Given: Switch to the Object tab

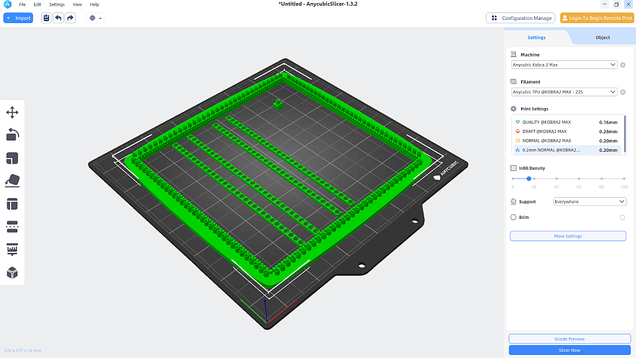Looking at the screenshot, I should coord(602,37).
